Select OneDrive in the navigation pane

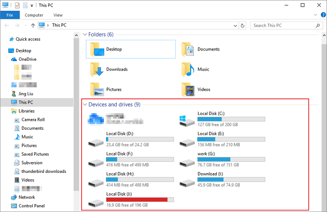tap(27, 59)
